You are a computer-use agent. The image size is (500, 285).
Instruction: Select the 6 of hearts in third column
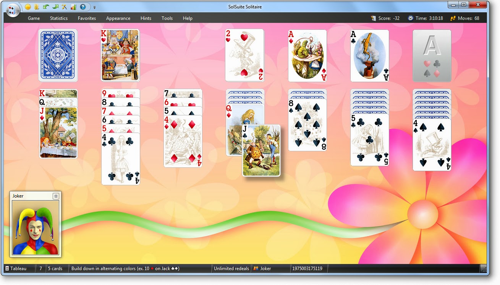183,102
